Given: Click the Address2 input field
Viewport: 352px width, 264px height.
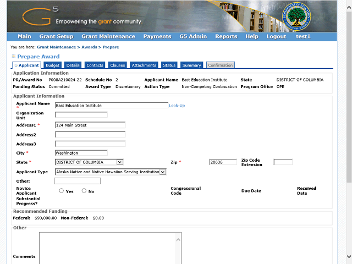Looking at the screenshot, I should [x=90, y=134].
